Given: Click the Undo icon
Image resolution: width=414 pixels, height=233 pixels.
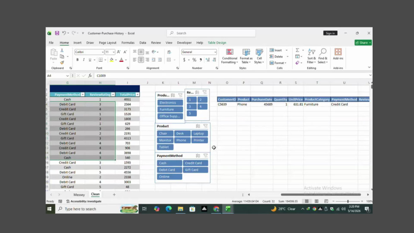Looking at the screenshot, I should (x=64, y=33).
